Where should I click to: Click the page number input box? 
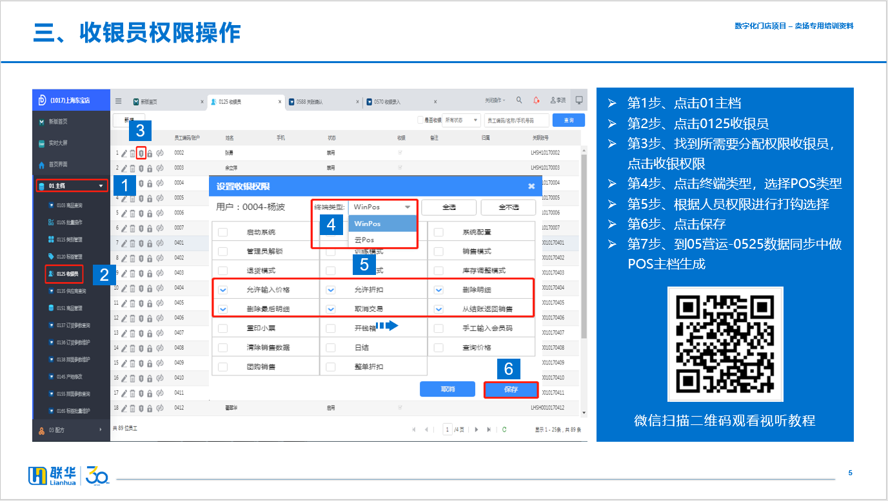click(x=448, y=429)
